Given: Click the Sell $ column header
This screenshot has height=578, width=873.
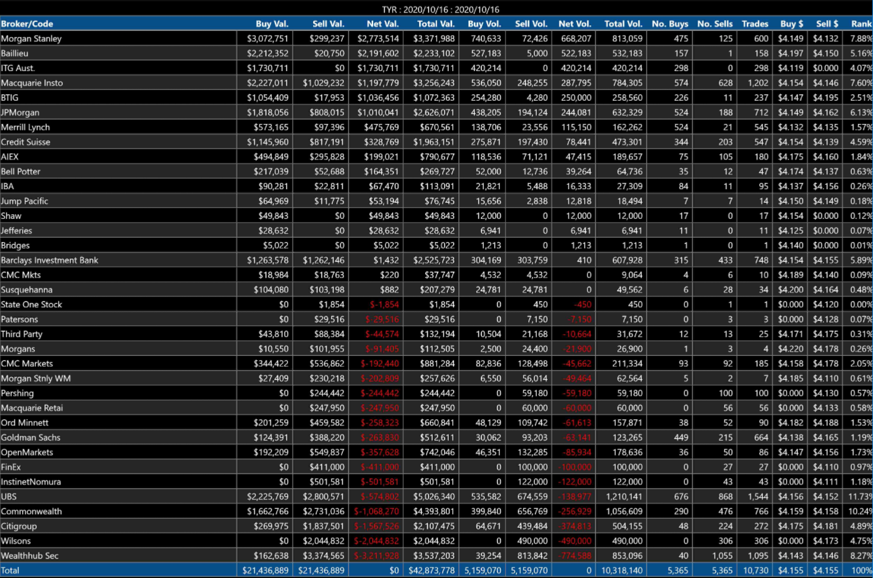Looking at the screenshot, I should point(826,24).
